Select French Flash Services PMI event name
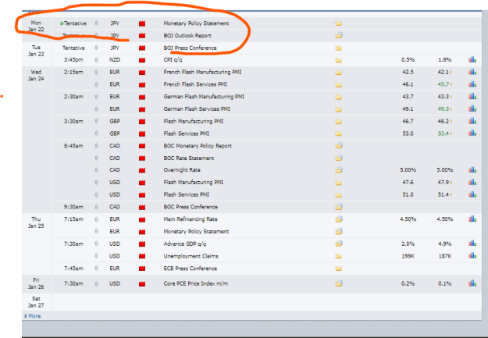Screen dimensions: 488x338 pyautogui.click(x=195, y=84)
